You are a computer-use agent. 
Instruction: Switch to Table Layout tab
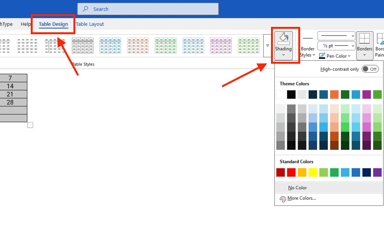click(x=90, y=24)
